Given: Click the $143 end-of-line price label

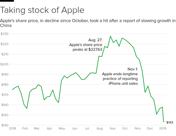Looking at the screenshot, I should 170,122.
